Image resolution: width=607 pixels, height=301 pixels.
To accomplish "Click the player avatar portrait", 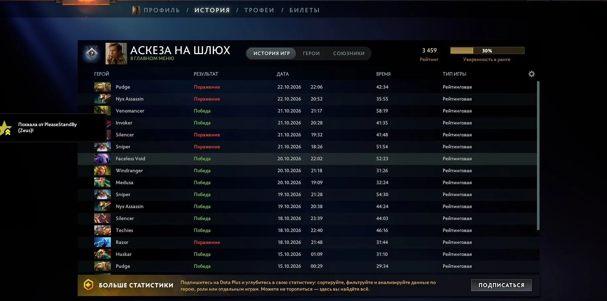I will click(116, 53).
